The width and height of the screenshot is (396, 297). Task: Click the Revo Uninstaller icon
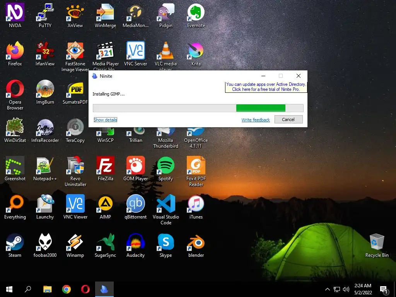tap(75, 166)
